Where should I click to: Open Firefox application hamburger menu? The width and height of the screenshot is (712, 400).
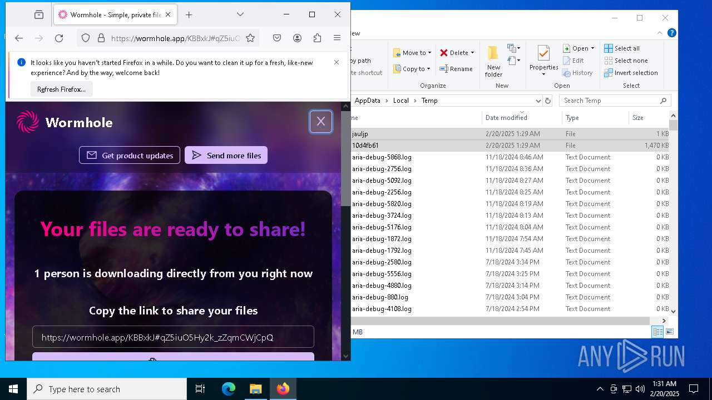(x=337, y=38)
